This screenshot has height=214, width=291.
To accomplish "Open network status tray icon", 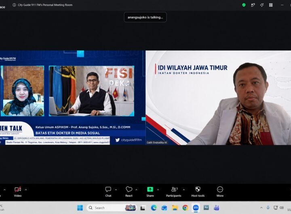I will 276,208.
